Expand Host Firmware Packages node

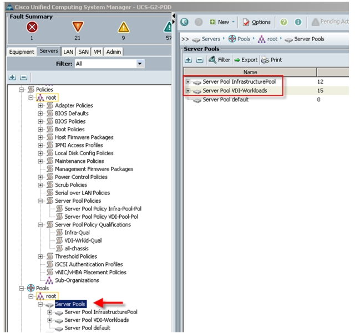pyautogui.click(x=40, y=137)
